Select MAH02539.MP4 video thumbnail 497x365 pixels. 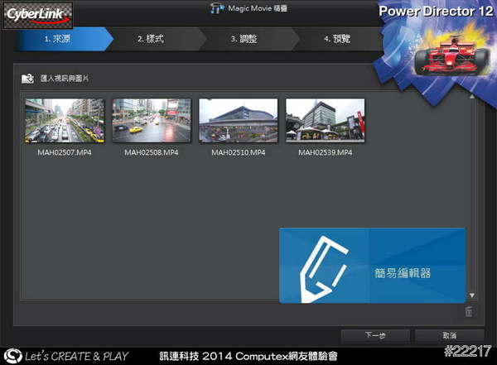point(326,121)
